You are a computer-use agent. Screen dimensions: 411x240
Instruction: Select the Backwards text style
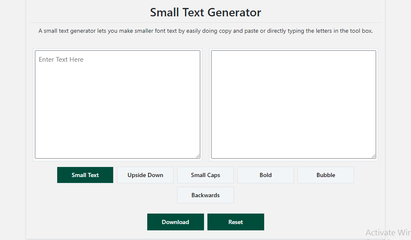205,195
